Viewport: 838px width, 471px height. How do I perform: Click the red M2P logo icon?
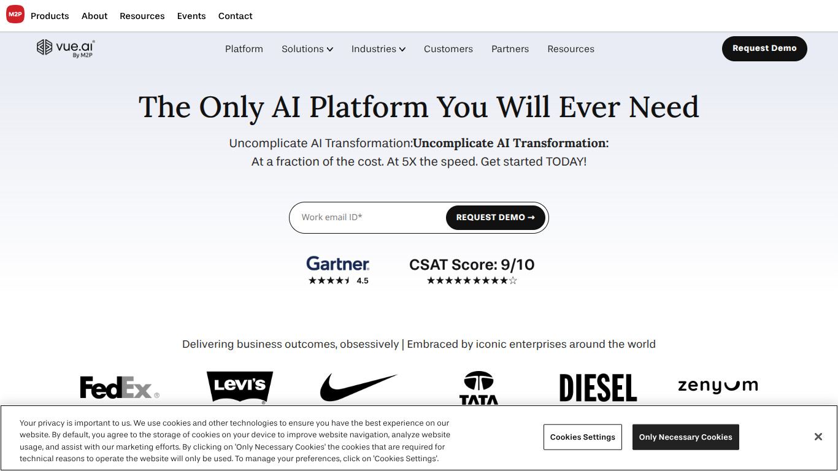15,13
